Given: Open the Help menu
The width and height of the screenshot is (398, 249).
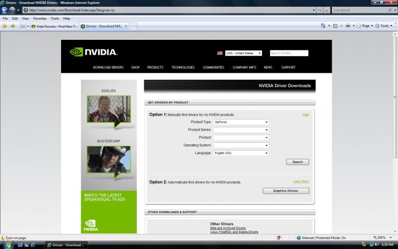Looking at the screenshot, I should click(x=66, y=19).
